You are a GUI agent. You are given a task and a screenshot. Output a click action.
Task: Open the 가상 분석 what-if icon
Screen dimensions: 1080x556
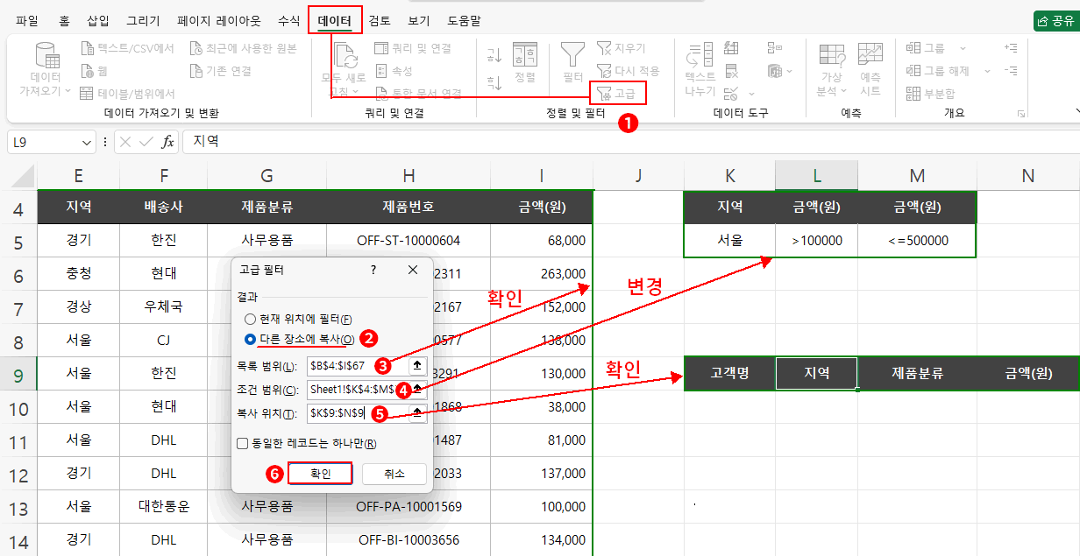pos(831,54)
